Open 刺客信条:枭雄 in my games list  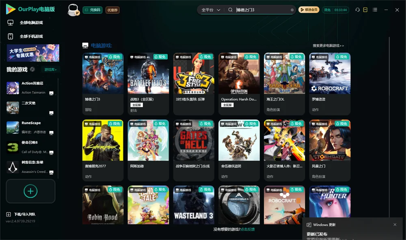(x=30, y=167)
